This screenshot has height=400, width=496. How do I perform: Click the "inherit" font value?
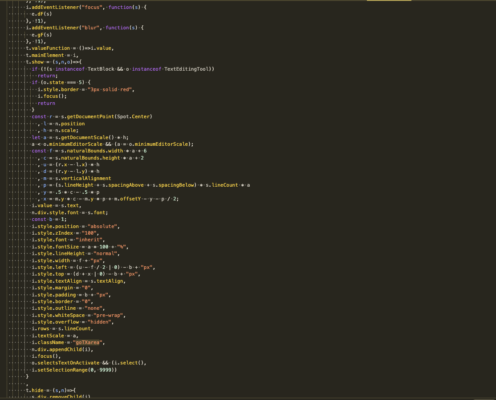tap(89, 240)
